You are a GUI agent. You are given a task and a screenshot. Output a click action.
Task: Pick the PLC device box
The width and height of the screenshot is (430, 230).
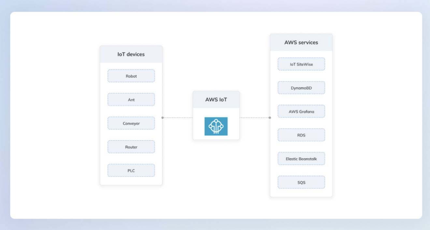tap(131, 171)
